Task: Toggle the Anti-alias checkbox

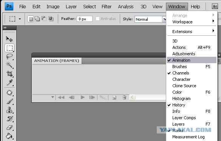Action: [x=97, y=19]
